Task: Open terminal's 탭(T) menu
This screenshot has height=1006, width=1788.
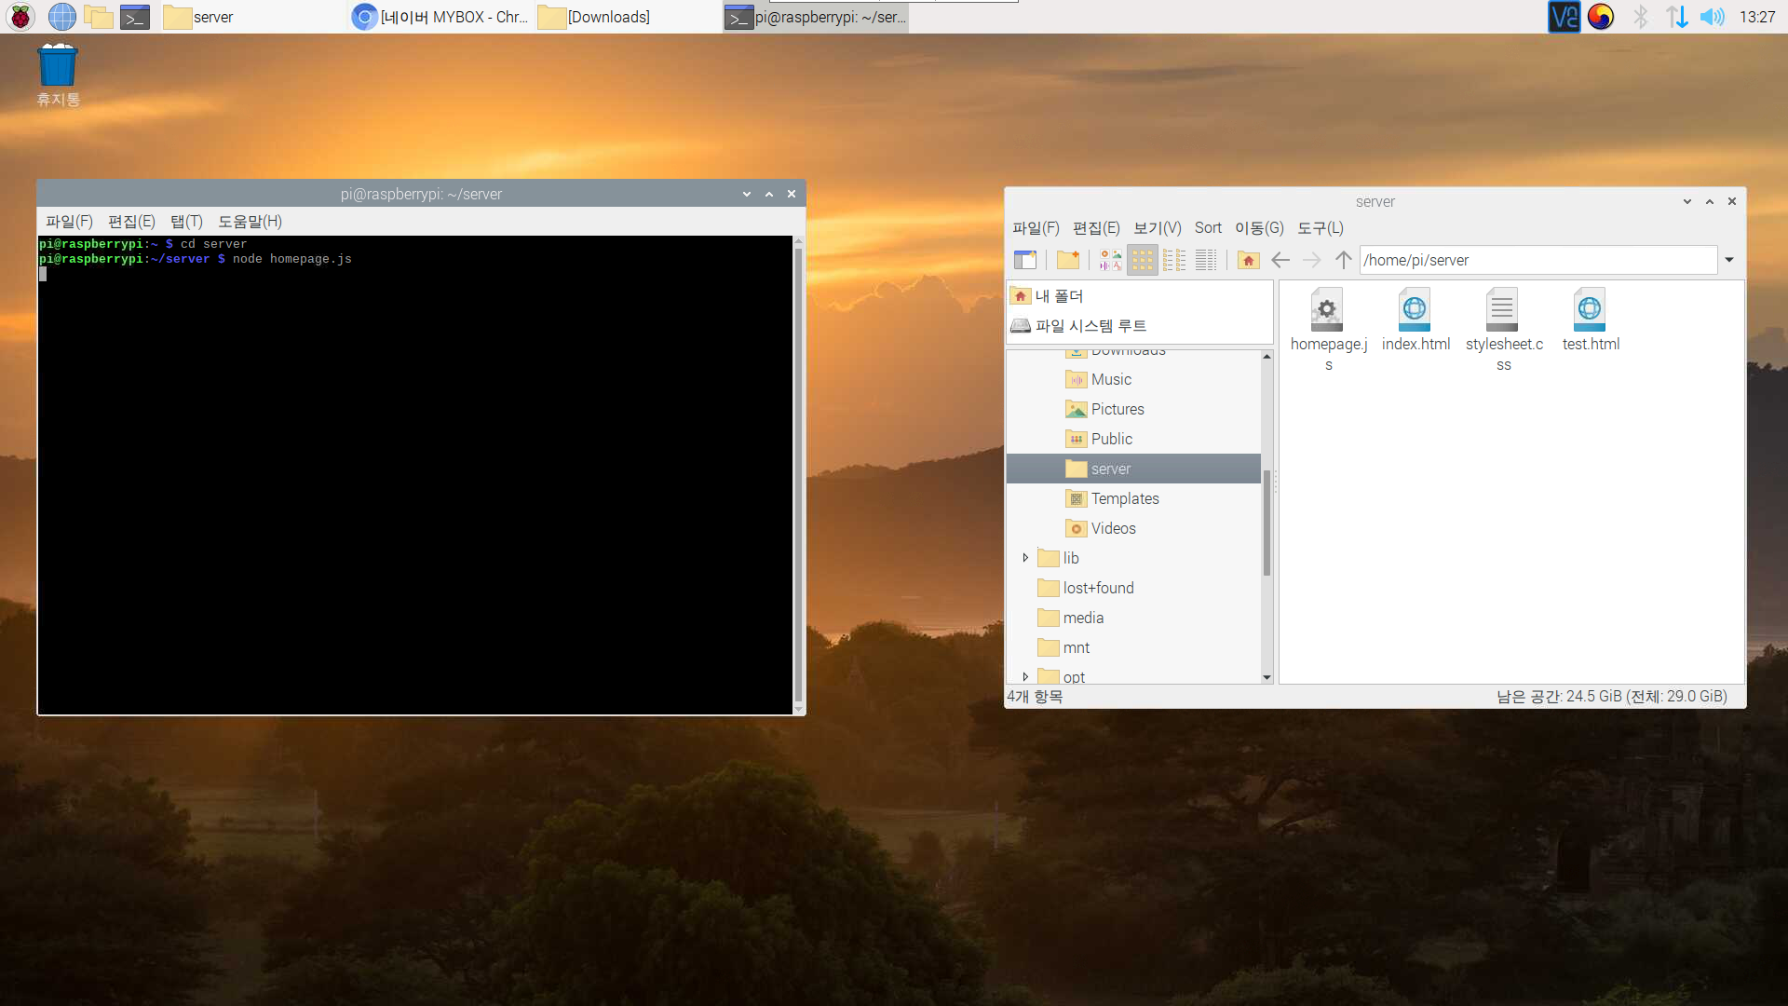Action: pos(186,222)
